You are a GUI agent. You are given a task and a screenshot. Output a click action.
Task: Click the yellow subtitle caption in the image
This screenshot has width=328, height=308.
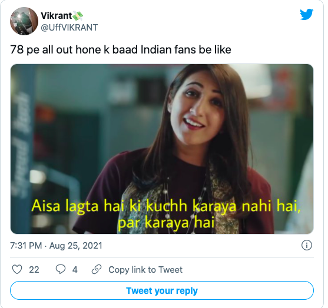(166, 214)
